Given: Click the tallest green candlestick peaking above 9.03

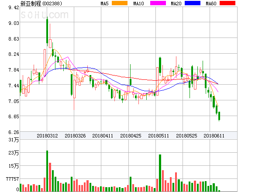Looking at the screenshot, I should pos(47,31).
